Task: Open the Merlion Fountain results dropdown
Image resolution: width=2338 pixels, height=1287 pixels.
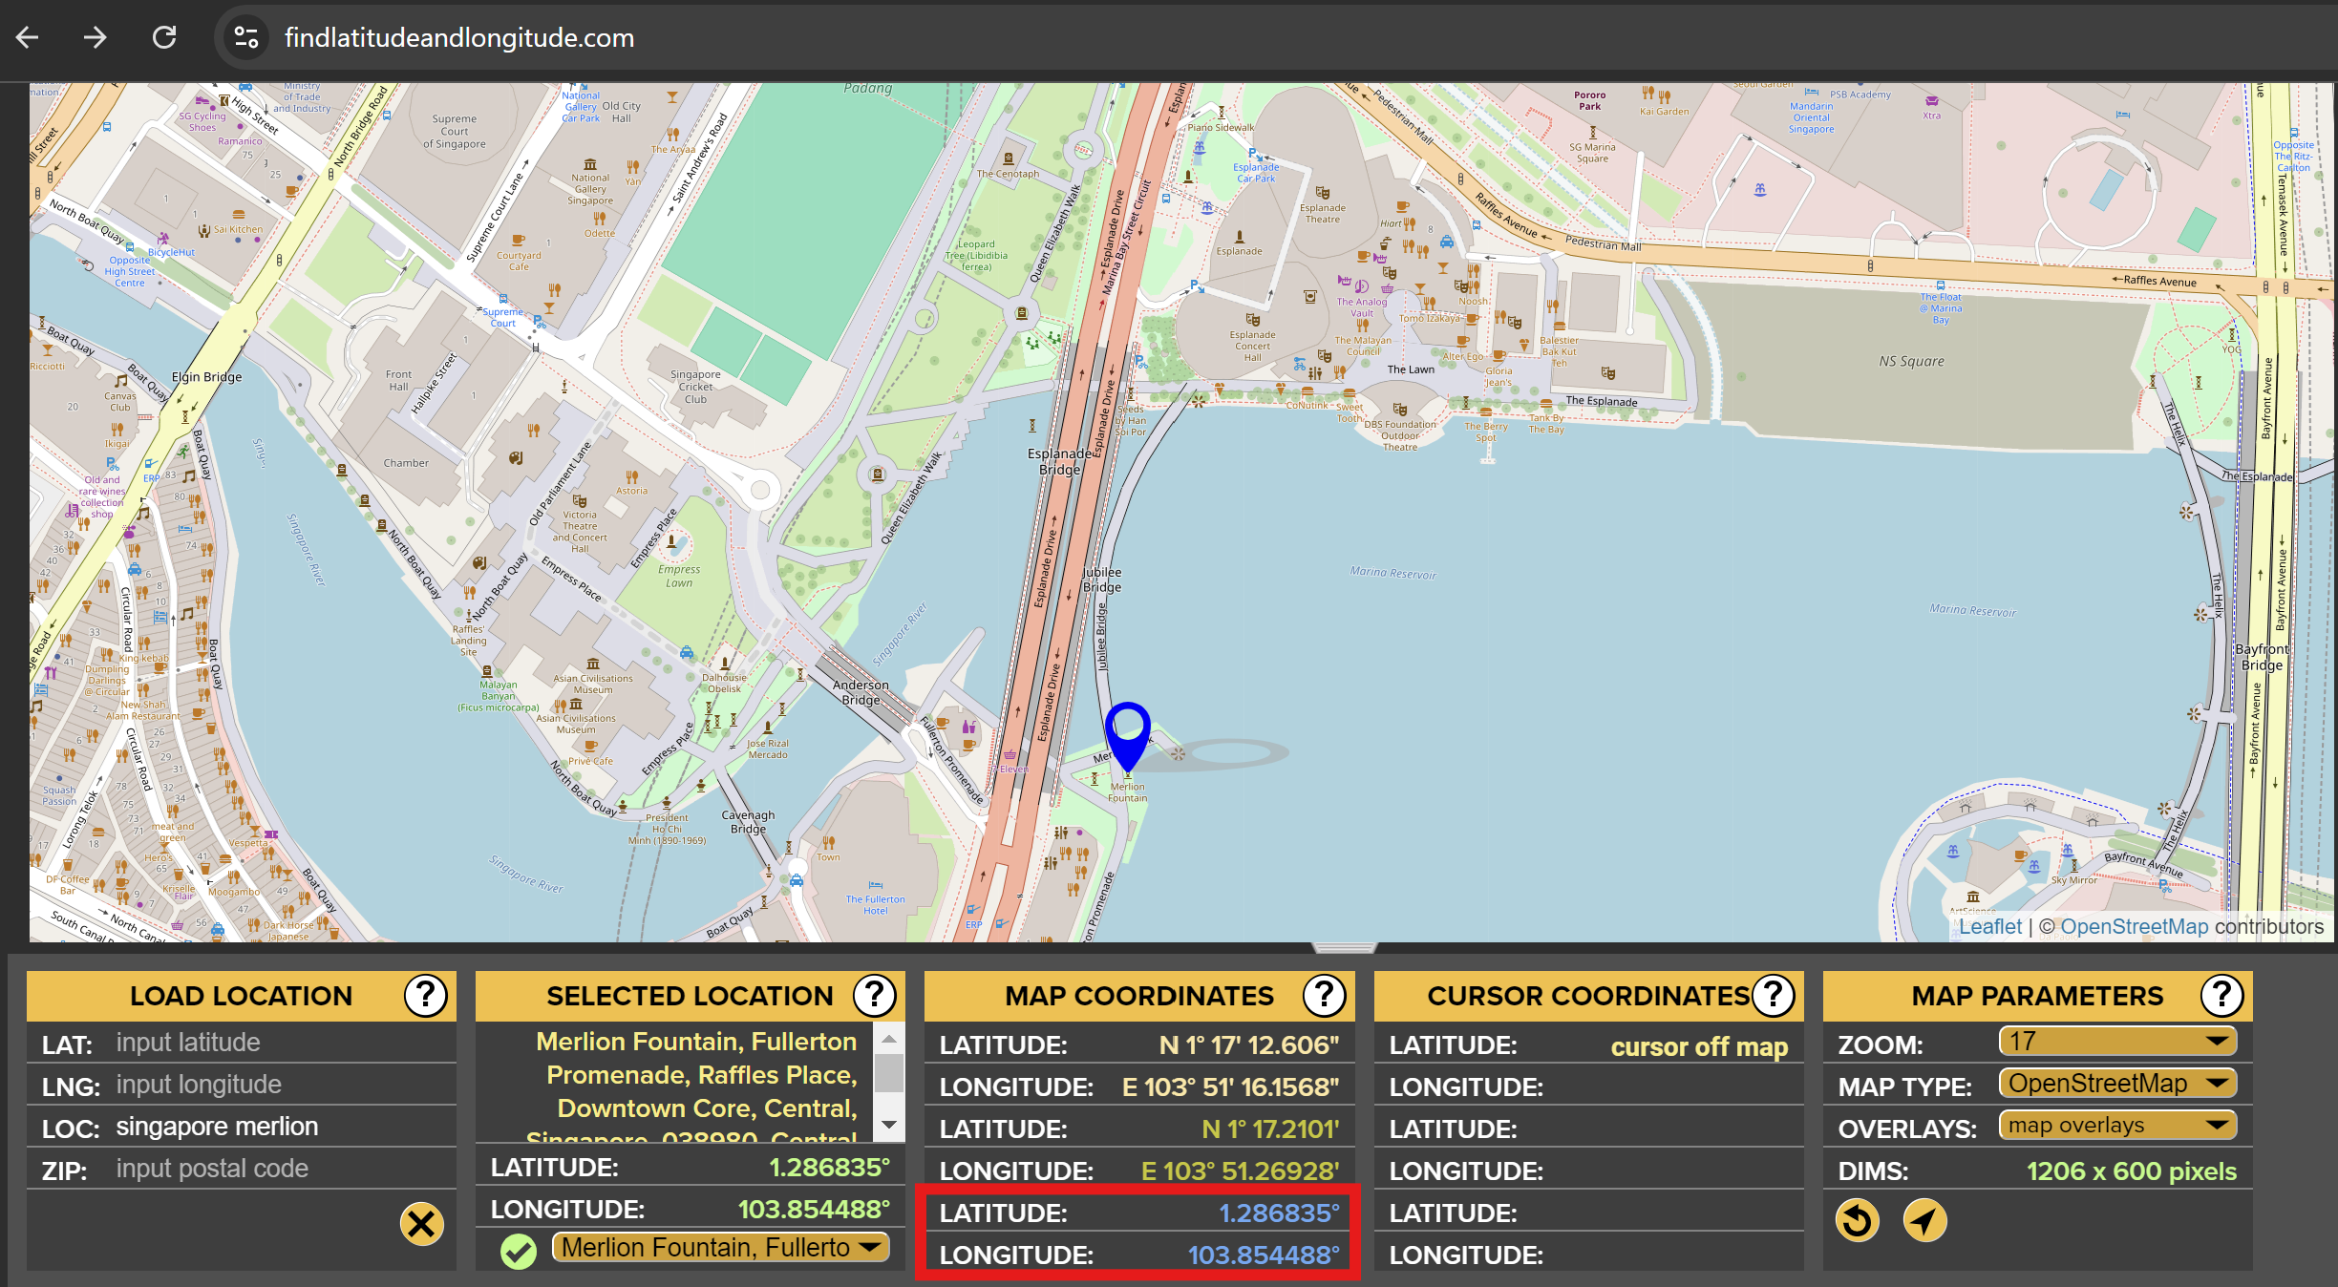Action: [x=721, y=1247]
